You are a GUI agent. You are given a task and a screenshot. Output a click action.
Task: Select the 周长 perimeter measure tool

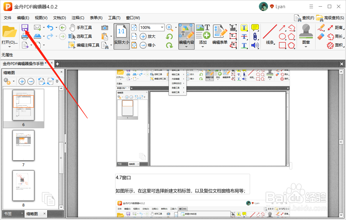335,36
